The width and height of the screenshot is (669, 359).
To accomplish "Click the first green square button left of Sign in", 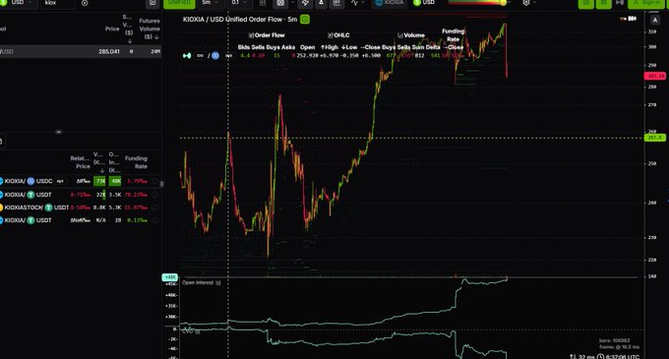I will (x=585, y=3).
